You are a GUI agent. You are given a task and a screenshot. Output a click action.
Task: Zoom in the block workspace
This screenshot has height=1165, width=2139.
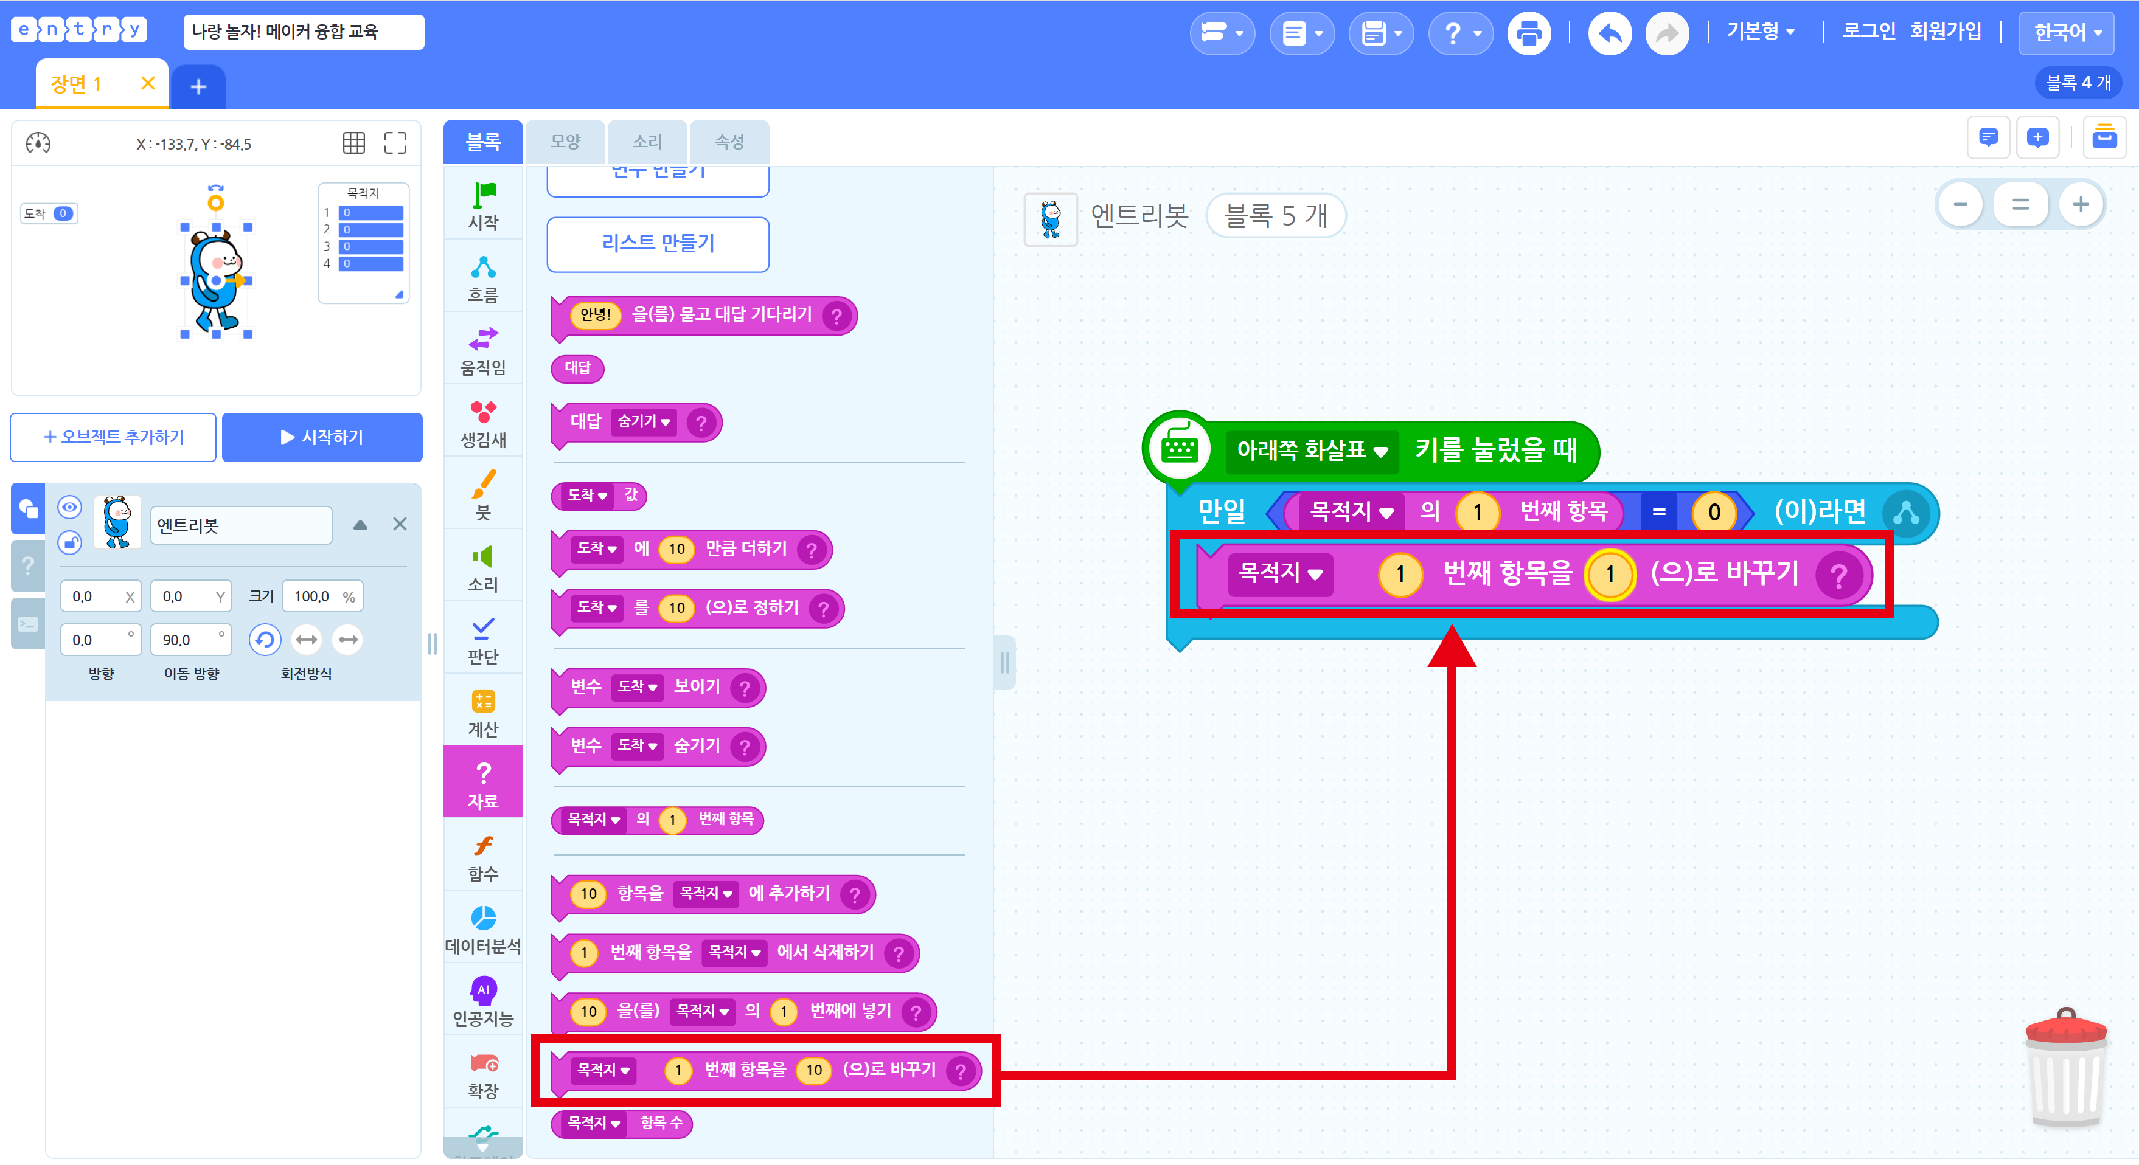(2080, 204)
